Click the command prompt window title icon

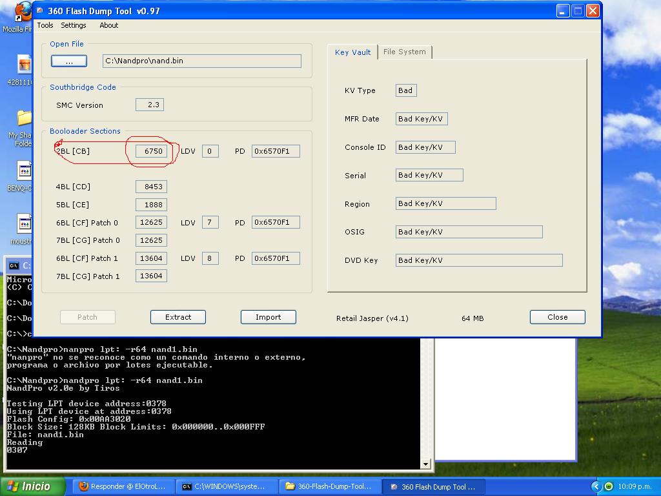pyautogui.click(x=14, y=265)
